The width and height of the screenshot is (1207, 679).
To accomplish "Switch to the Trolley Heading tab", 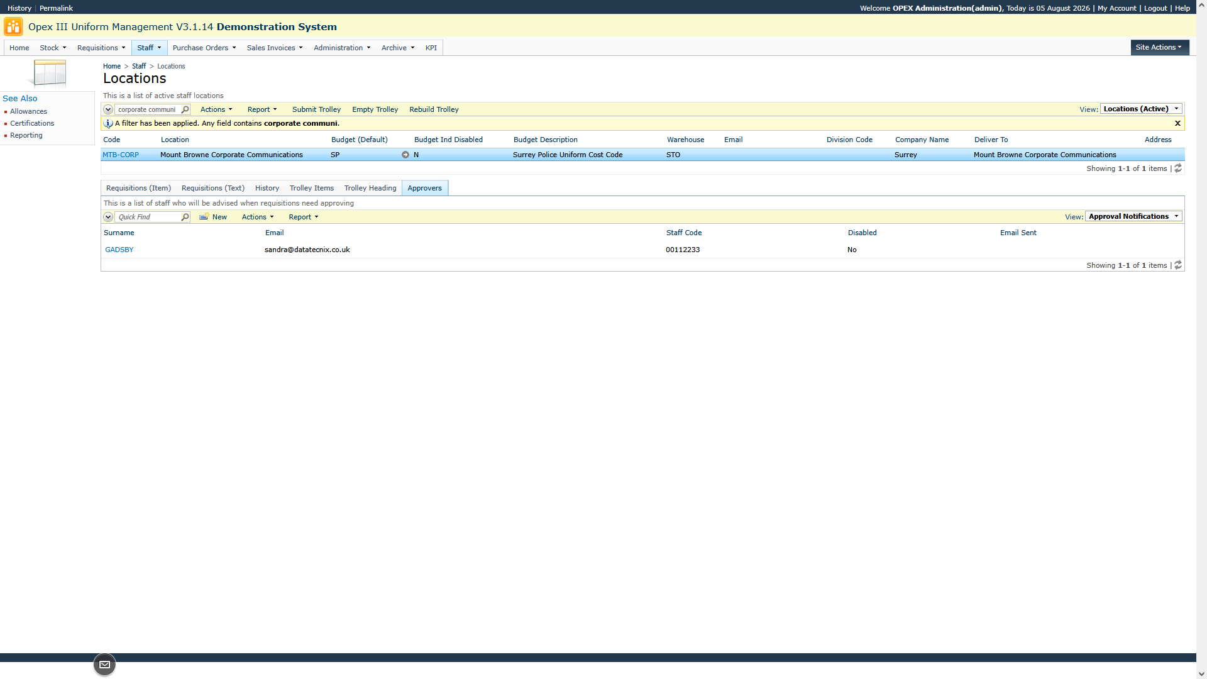I will 370,188.
